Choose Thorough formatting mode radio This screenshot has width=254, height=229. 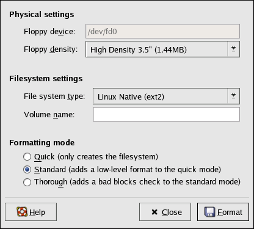[x=27, y=182]
